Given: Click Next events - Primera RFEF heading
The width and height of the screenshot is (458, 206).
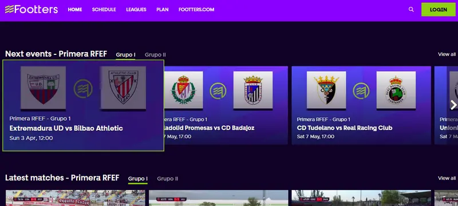Looking at the screenshot, I should [56, 54].
